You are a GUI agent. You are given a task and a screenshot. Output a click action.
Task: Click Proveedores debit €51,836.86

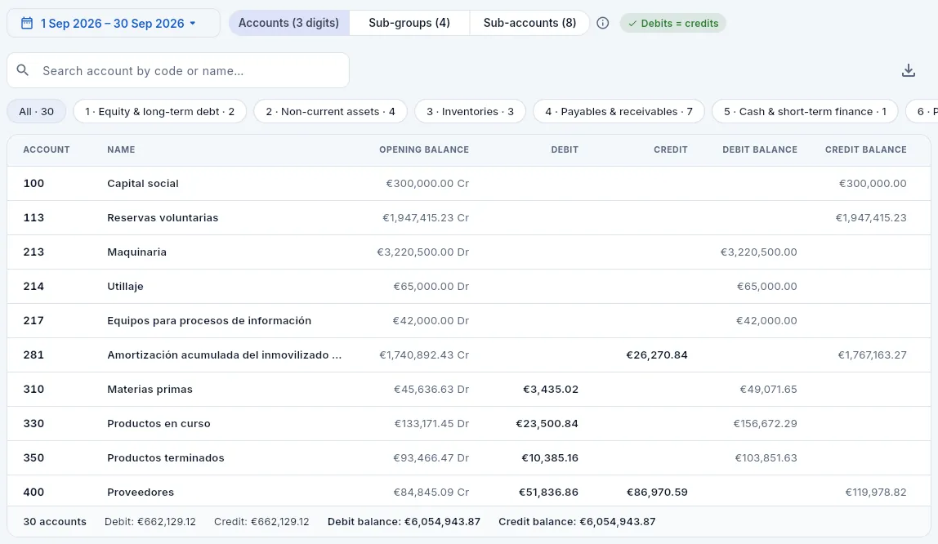click(x=548, y=492)
